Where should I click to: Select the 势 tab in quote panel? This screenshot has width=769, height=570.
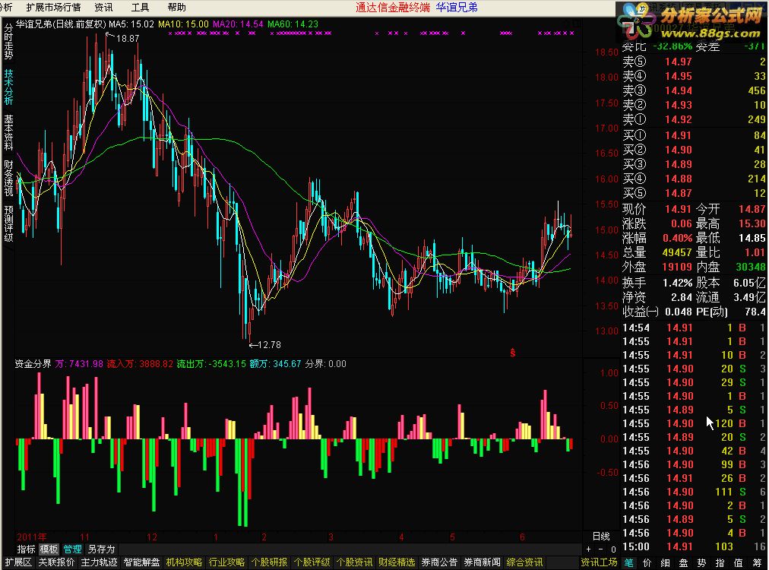pyautogui.click(x=702, y=562)
